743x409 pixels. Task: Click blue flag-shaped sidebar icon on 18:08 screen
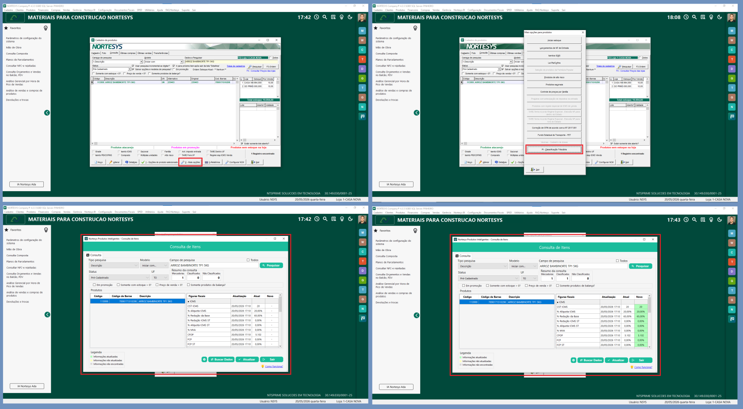(x=732, y=116)
